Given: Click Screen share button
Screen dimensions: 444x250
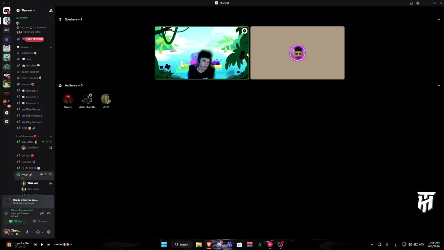Looking at the screenshot, I should point(40,221).
